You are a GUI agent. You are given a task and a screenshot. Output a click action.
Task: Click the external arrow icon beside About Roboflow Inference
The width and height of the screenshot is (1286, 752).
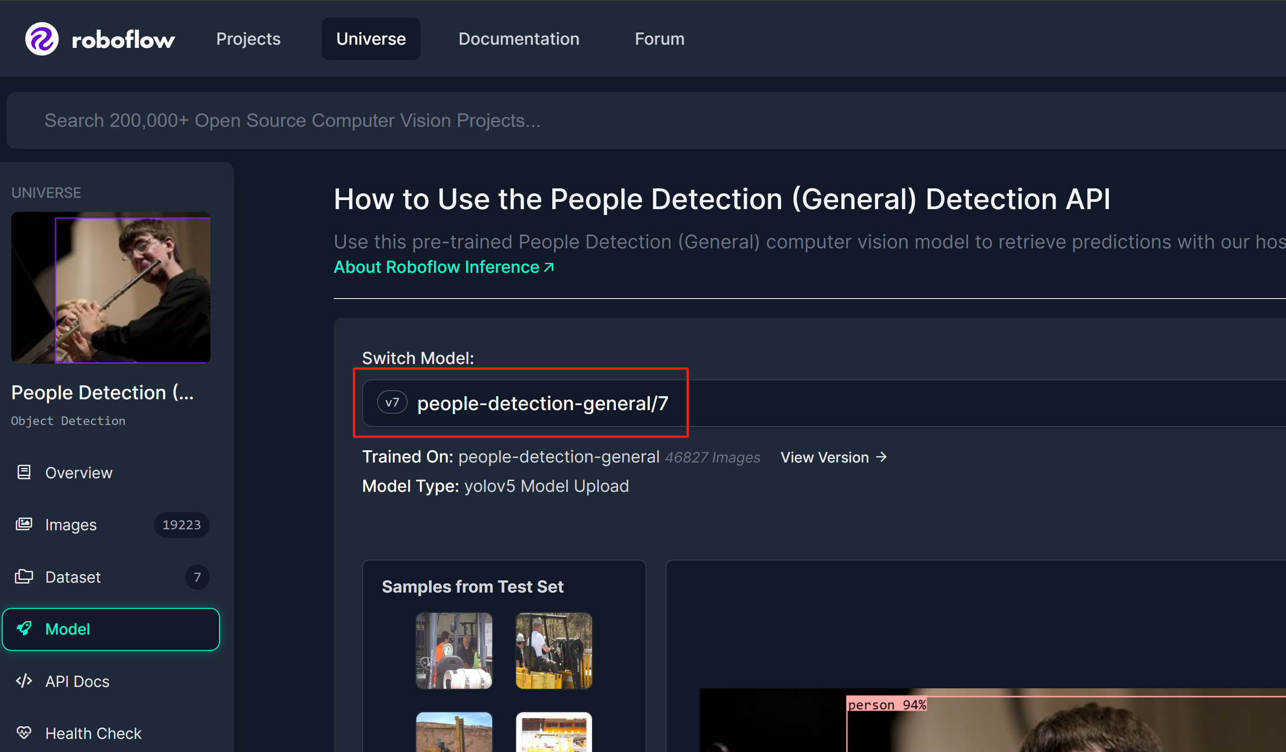tap(549, 267)
